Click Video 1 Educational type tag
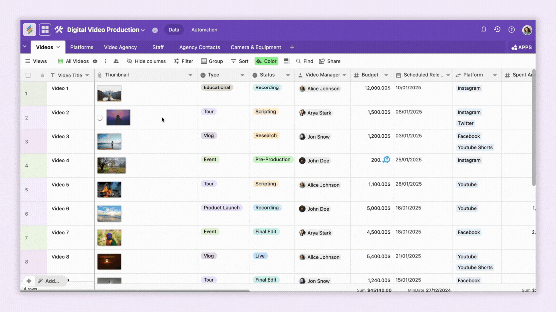 (217, 87)
